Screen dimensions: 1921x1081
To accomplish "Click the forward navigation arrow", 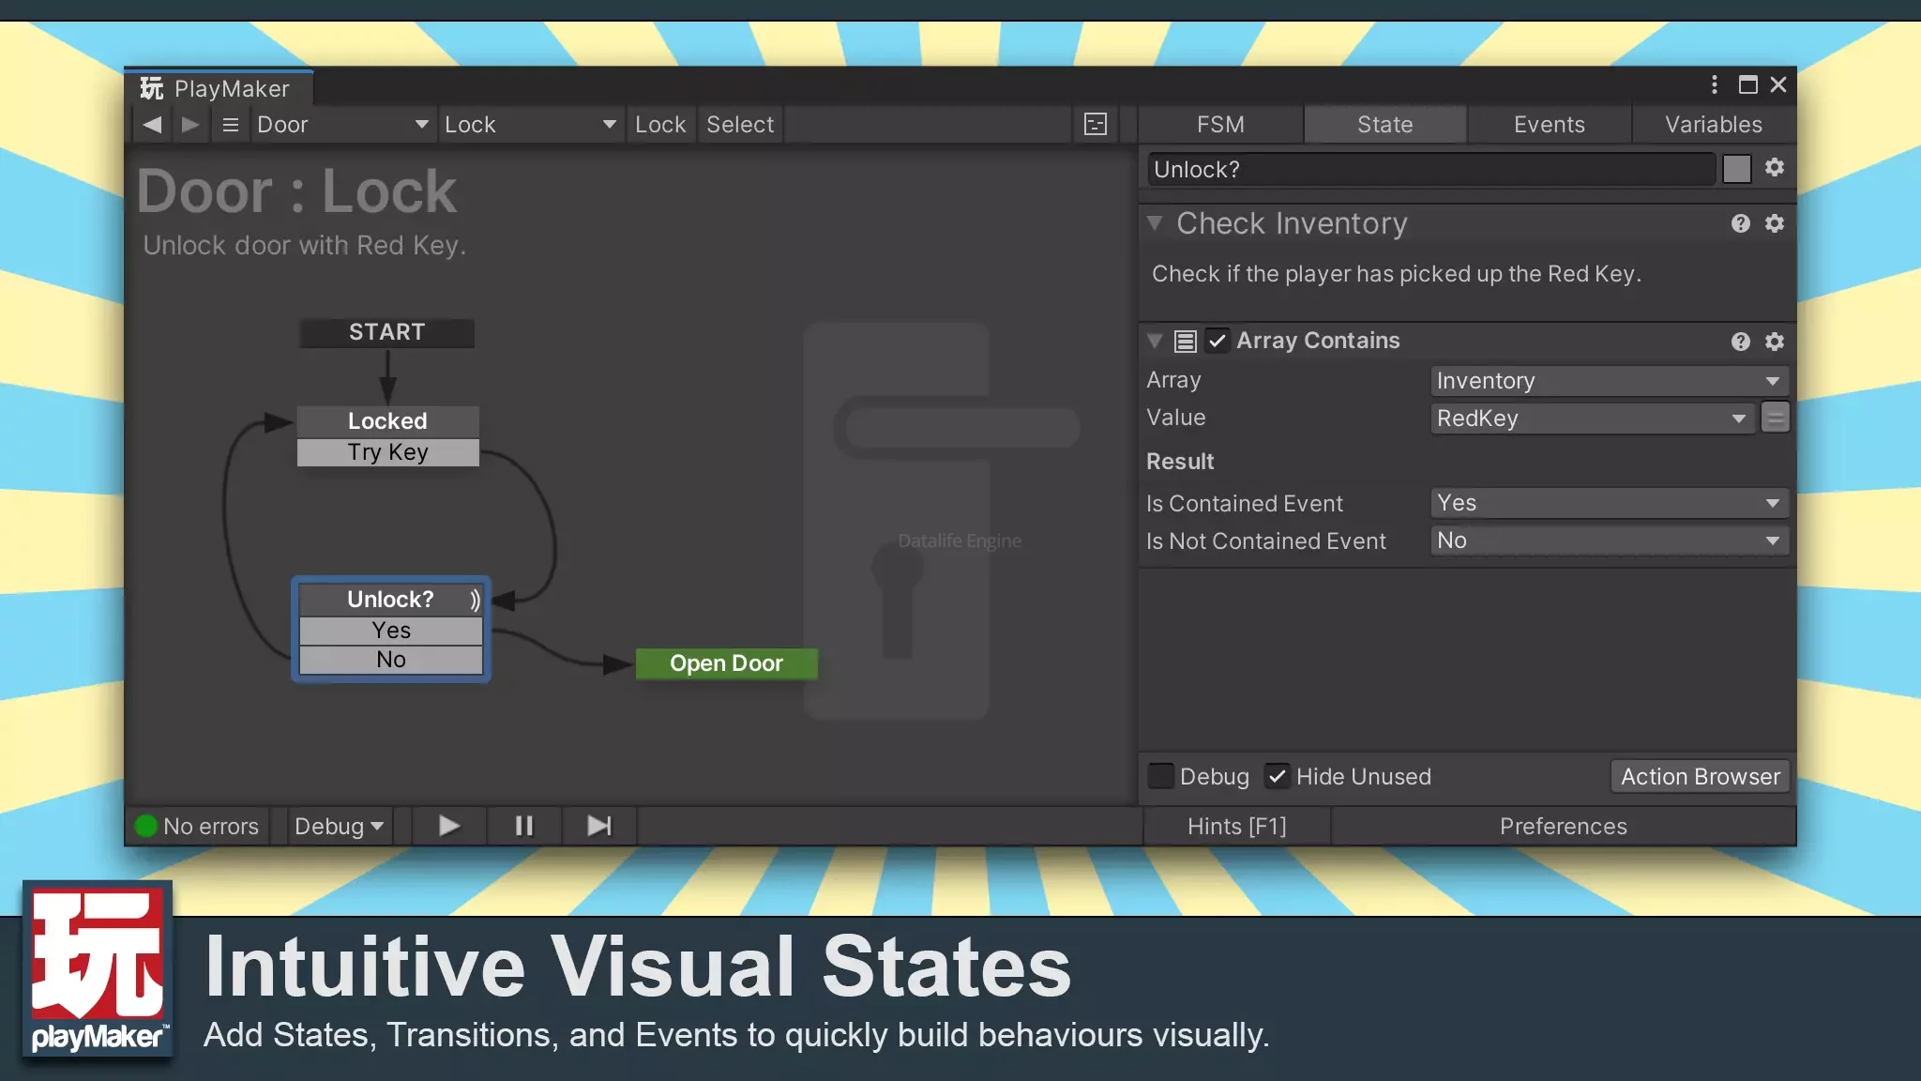I will pos(190,124).
